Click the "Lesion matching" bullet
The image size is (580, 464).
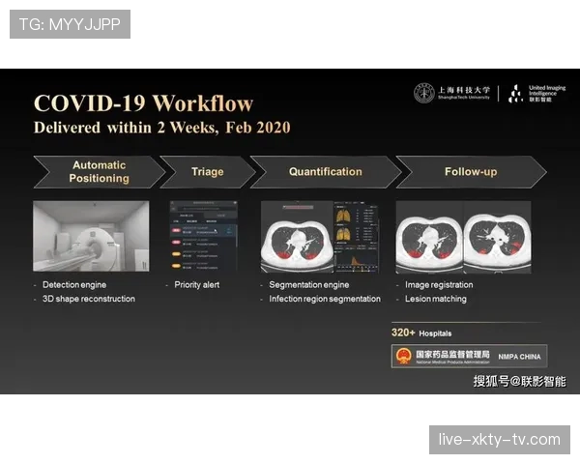click(436, 299)
